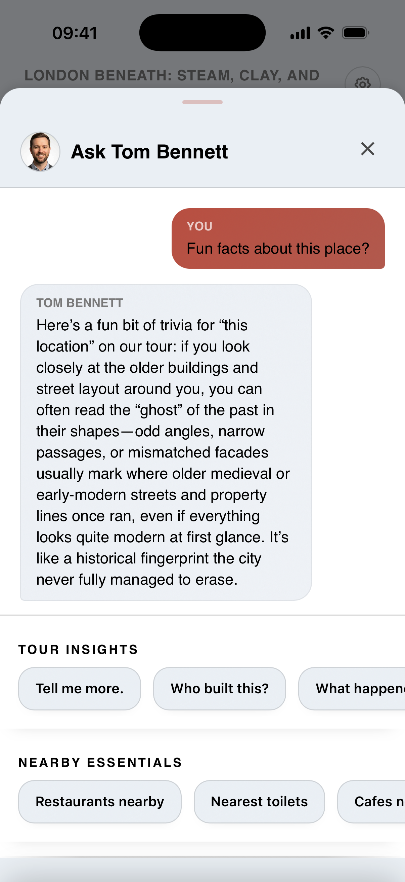The height and width of the screenshot is (882, 405).
Task: Tap the Nearby Essentials section header
Action: click(x=100, y=762)
